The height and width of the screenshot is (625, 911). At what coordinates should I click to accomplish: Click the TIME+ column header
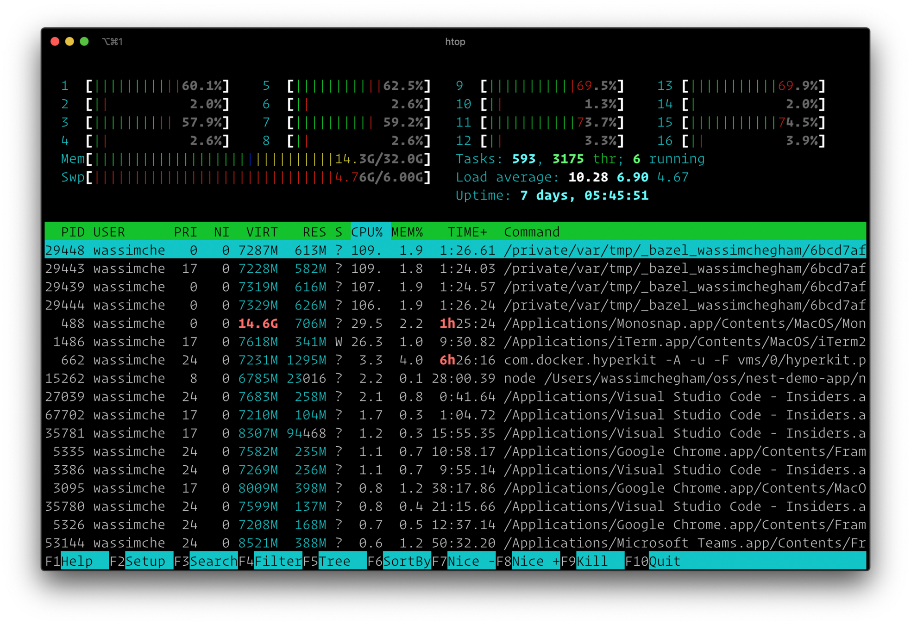coord(467,232)
